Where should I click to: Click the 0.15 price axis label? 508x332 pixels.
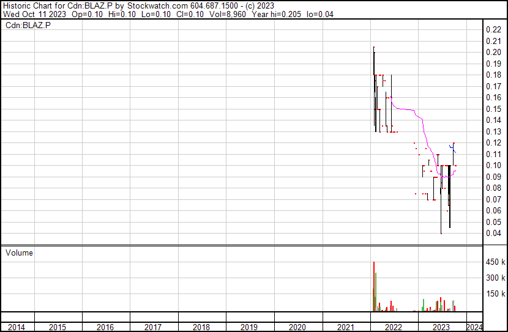[493, 109]
